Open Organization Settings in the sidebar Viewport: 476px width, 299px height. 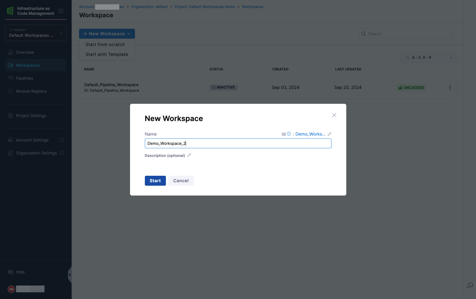(x=36, y=153)
